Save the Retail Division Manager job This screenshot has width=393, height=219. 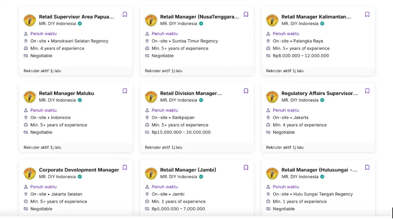point(246,91)
